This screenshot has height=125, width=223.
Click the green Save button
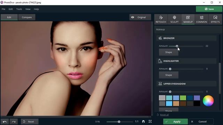click(x=209, y=9)
